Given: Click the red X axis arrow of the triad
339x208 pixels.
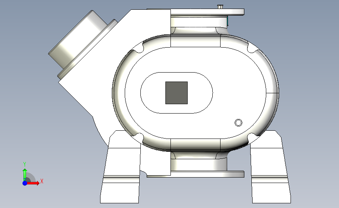Looking at the screenshot, I should pos(33,183).
